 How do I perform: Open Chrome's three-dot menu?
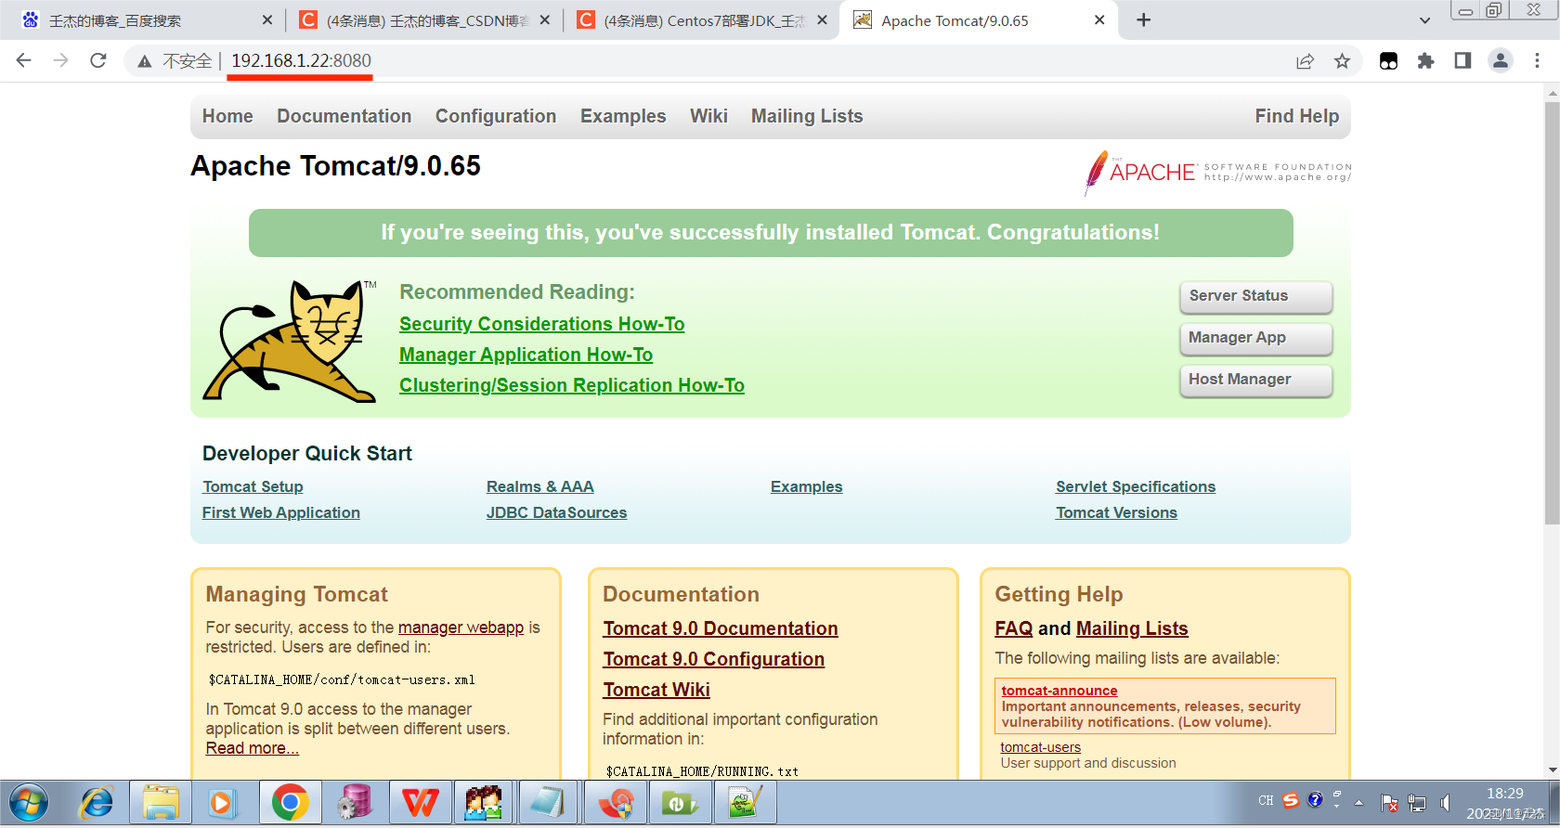pyautogui.click(x=1537, y=60)
